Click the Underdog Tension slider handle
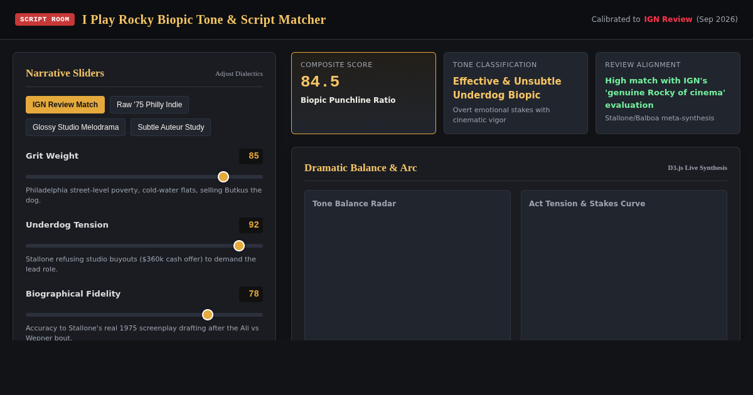 (x=239, y=246)
